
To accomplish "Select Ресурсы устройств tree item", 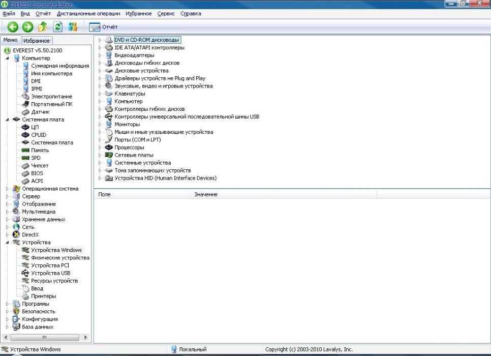I will click(54, 281).
